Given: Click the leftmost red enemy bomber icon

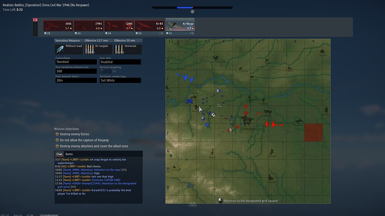Looking at the screenshot, I should coord(267,124).
